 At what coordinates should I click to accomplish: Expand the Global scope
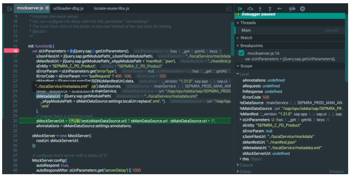(x=238, y=172)
